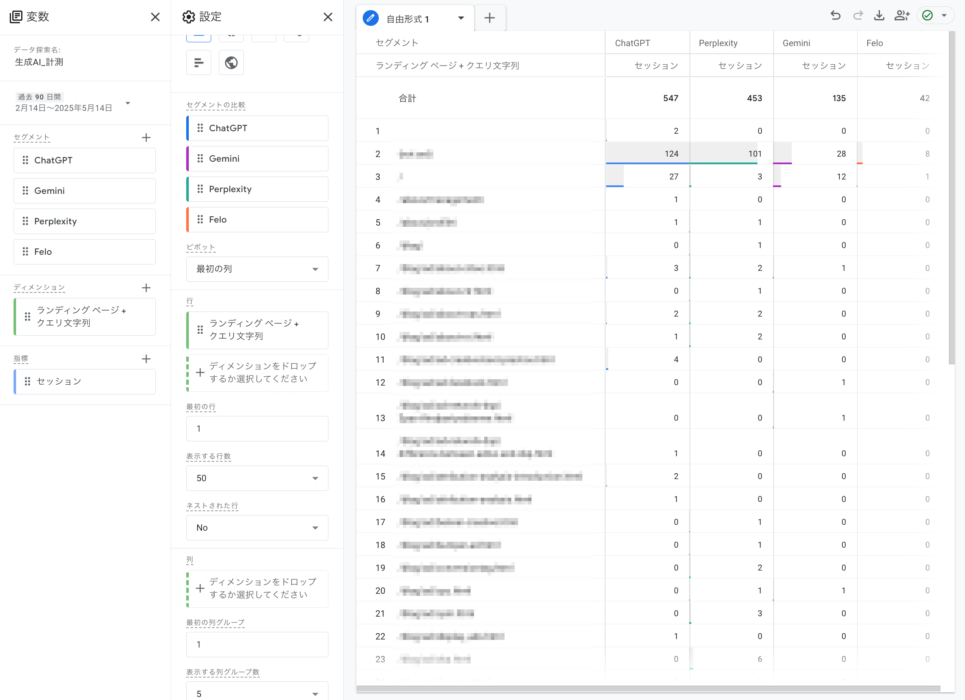Open the ネストされた行 dropdown showing No
The image size is (965, 700).
click(257, 528)
